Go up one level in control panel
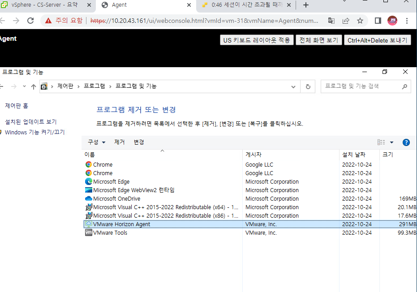 click(x=34, y=86)
